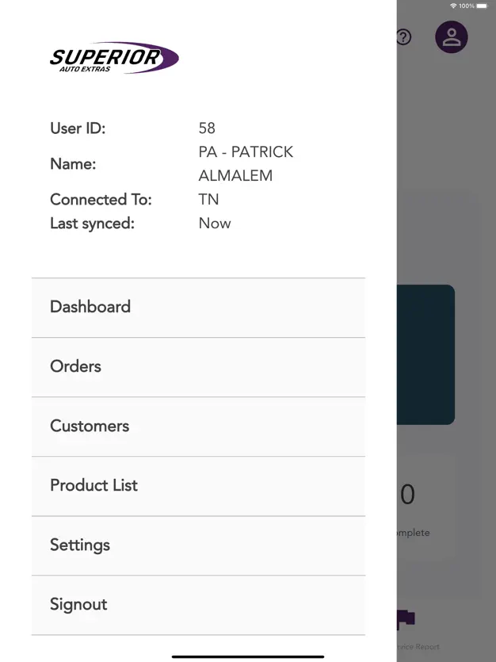Go to Orders in the side menu
Screen dimensions: 496x662
[198, 367]
